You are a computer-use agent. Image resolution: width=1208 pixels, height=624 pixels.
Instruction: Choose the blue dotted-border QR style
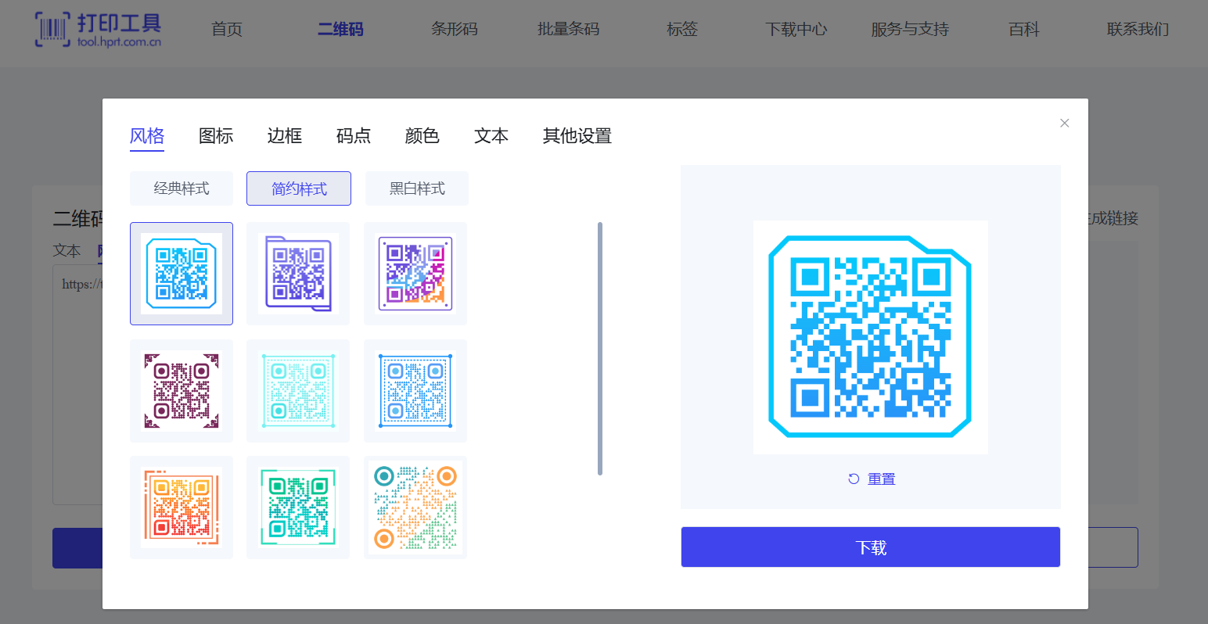(x=415, y=391)
